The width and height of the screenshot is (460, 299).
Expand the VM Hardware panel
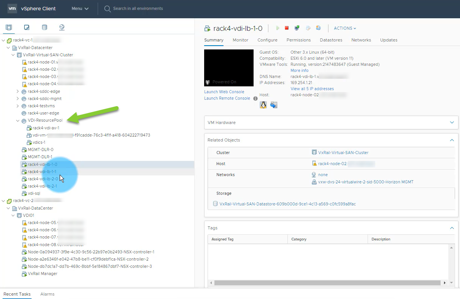[452, 122]
